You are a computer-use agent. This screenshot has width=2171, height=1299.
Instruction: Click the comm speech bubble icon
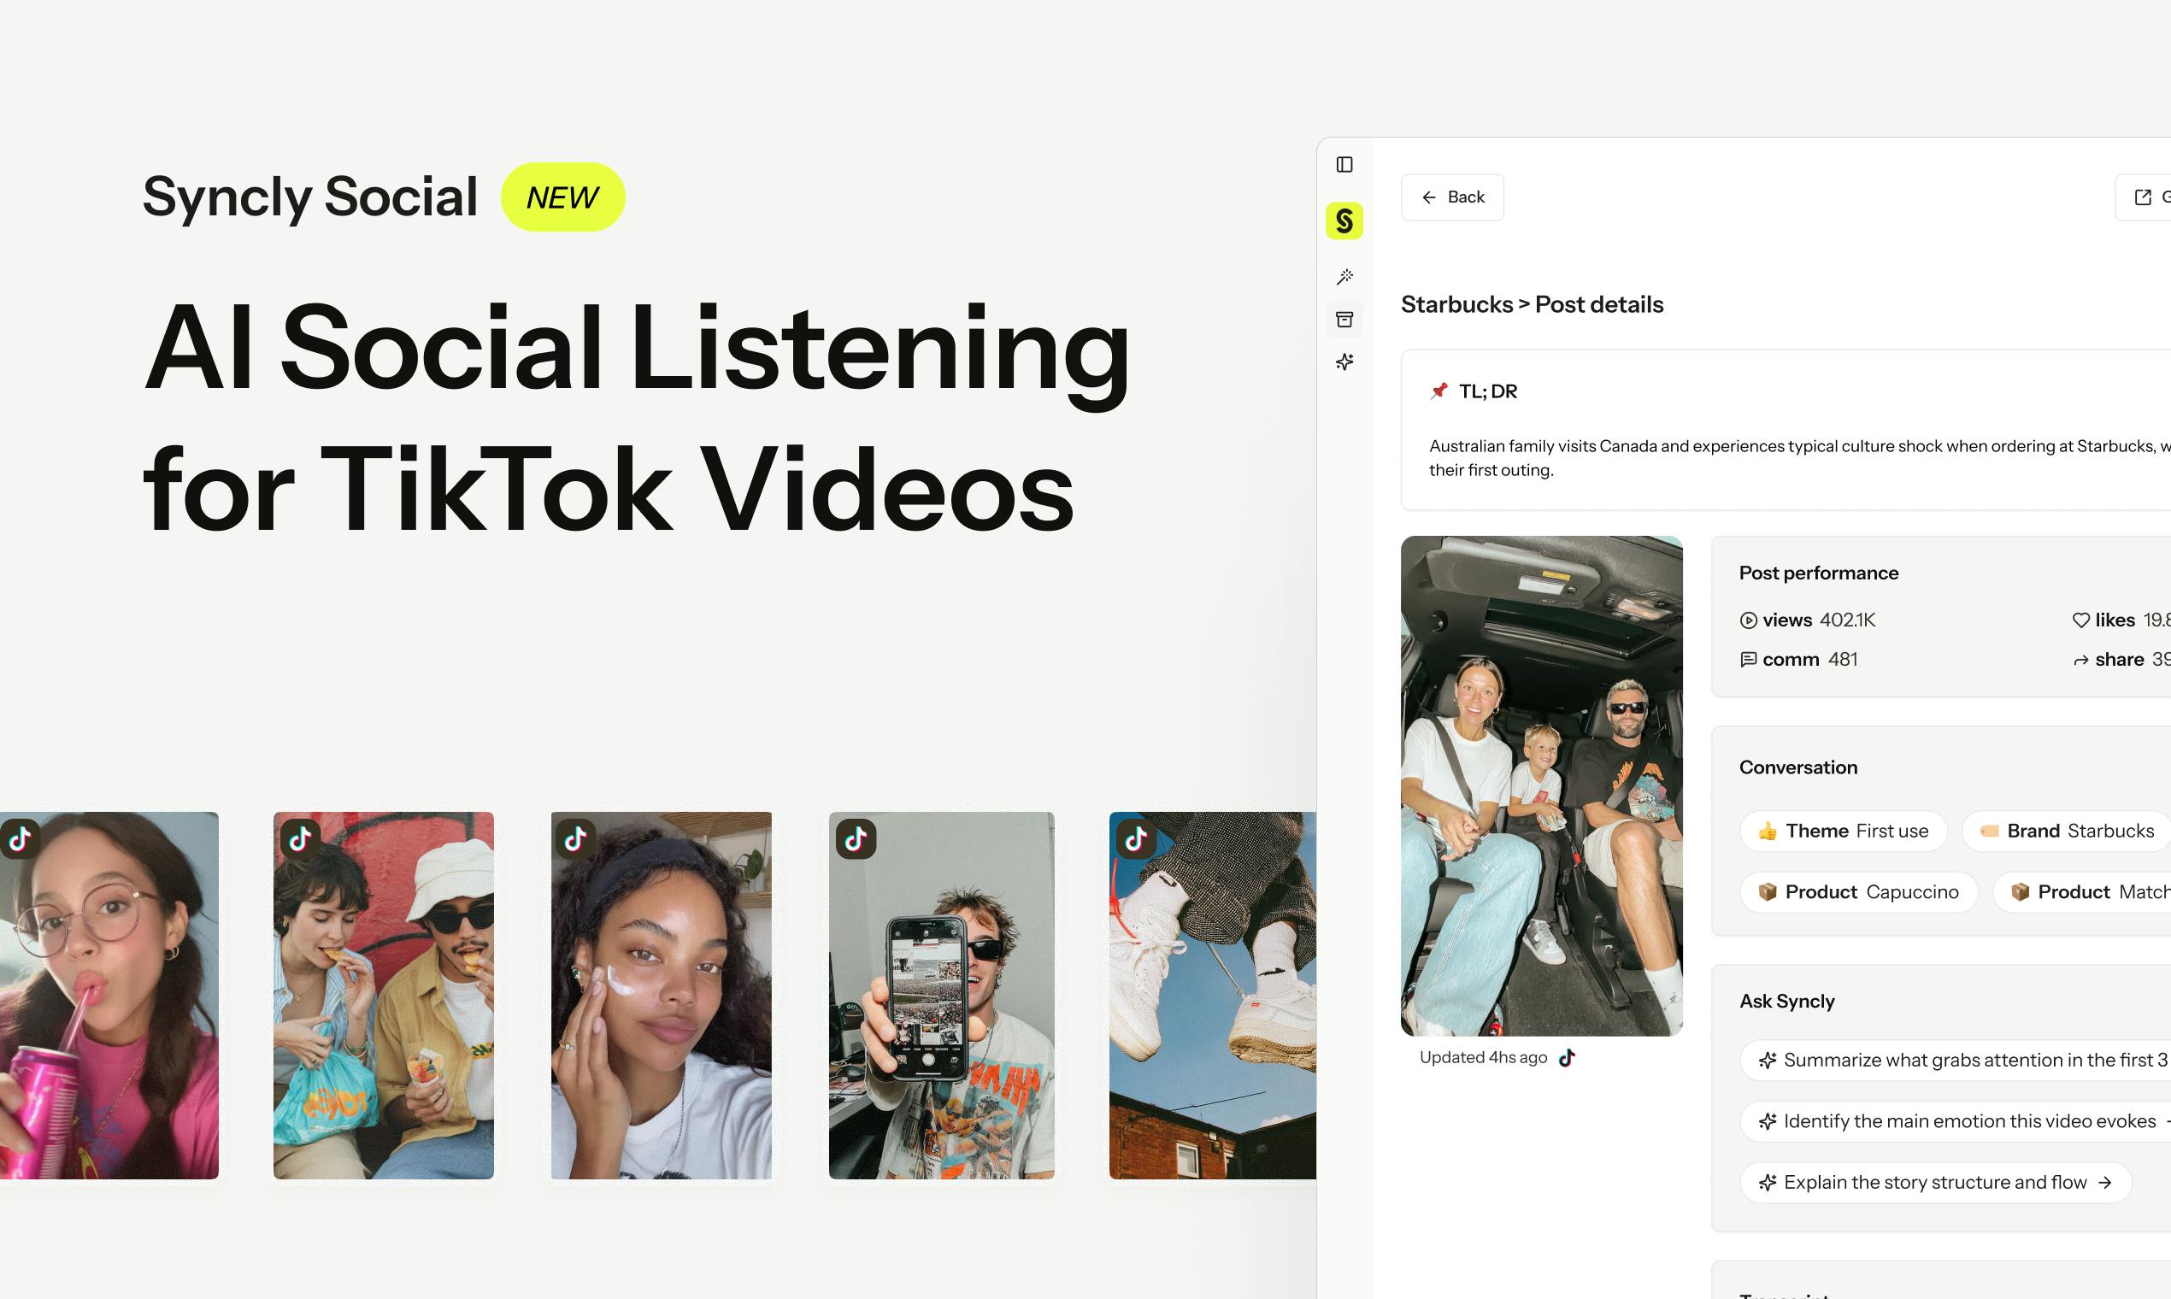1748,660
